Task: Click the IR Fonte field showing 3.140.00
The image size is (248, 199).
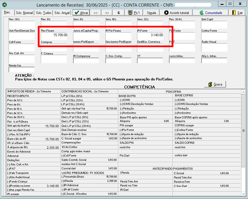Action: click(x=150, y=36)
